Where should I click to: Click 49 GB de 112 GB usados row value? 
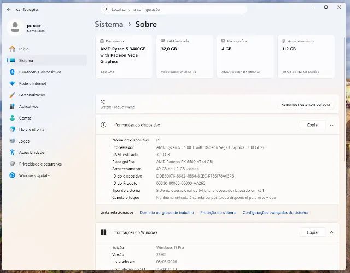[177, 169]
